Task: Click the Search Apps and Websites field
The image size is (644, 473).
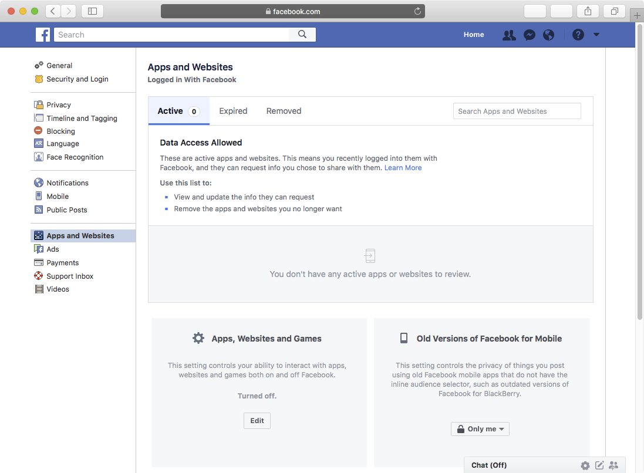Action: pos(517,111)
